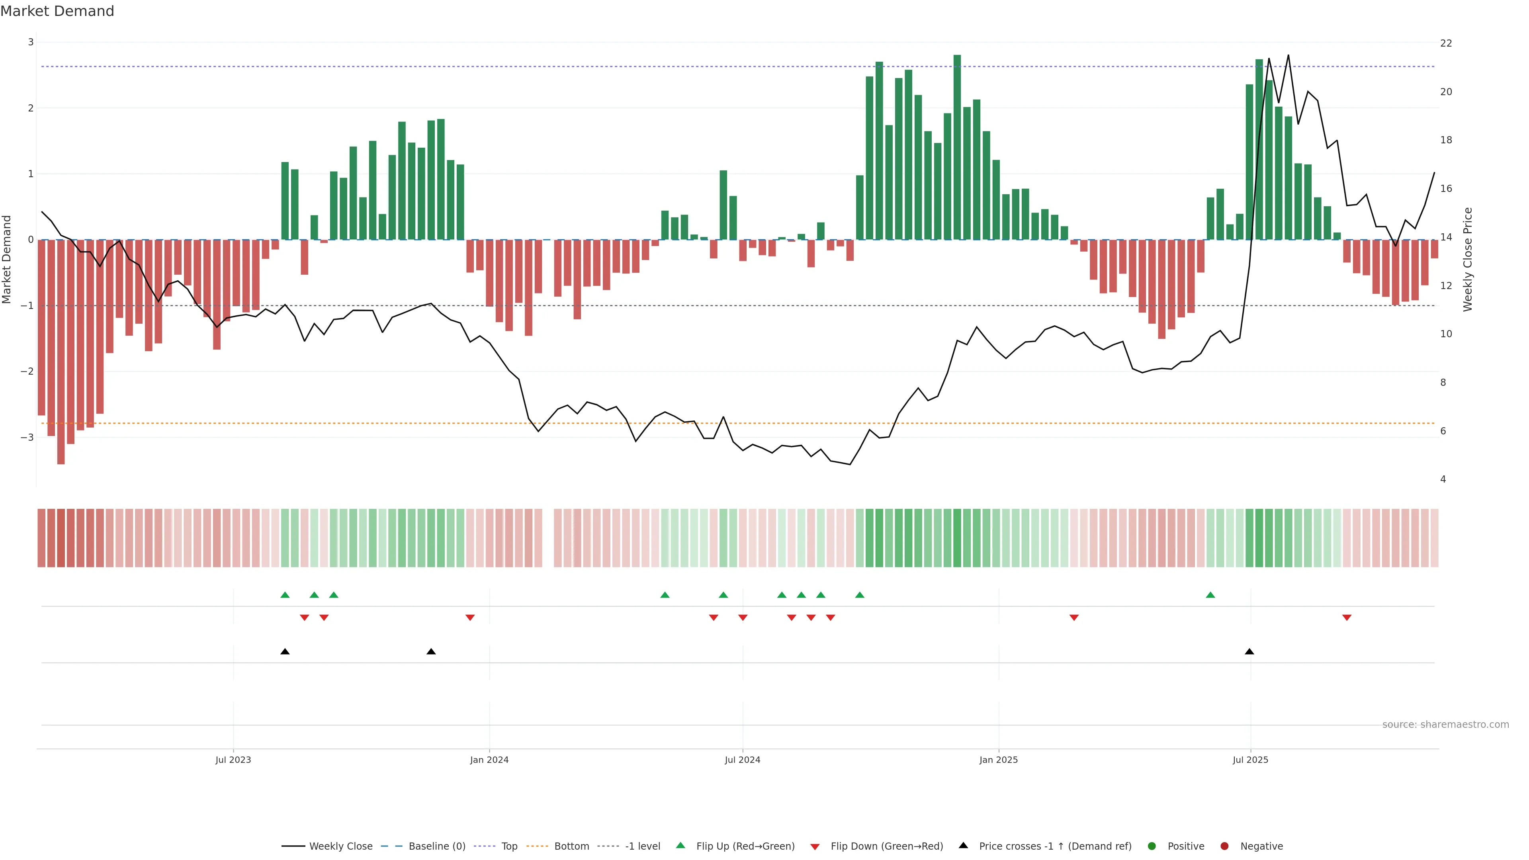
Task: Toggle Top dotted line legend entry
Action: pos(509,846)
